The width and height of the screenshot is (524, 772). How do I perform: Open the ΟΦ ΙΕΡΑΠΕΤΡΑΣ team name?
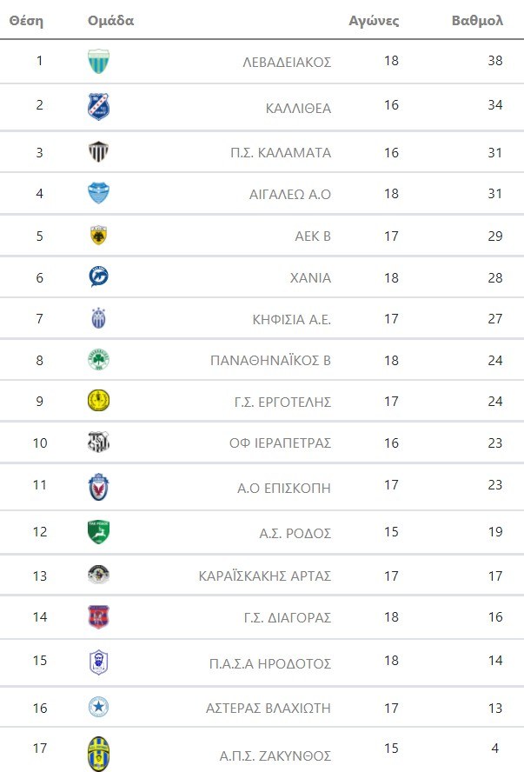pos(280,443)
